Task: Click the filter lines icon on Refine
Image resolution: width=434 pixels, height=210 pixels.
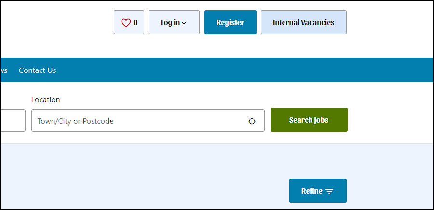Action: [329, 191]
